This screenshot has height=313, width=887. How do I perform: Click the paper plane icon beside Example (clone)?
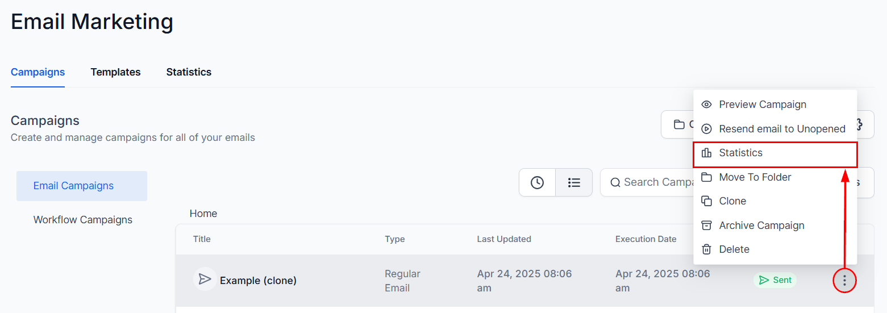(205, 279)
